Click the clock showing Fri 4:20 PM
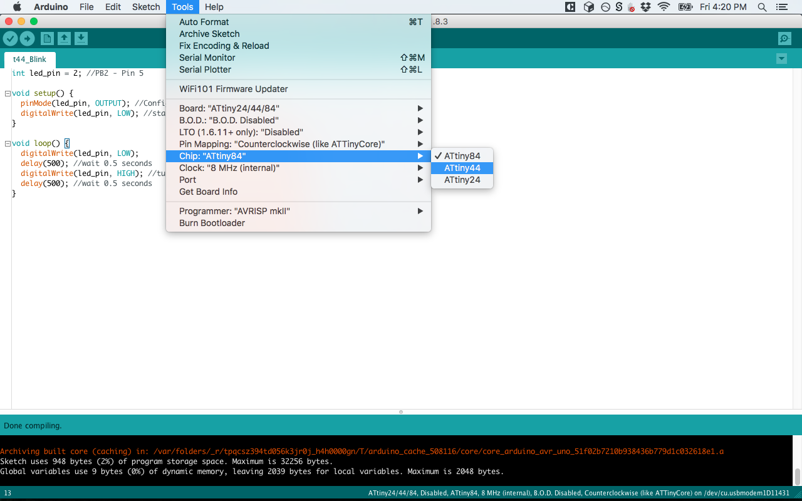 pos(723,7)
